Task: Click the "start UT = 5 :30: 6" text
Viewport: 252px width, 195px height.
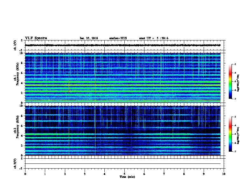Action: tap(154, 38)
